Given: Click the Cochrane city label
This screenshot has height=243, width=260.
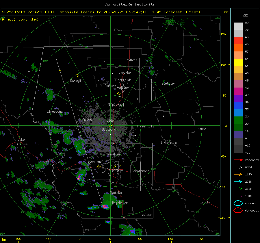Looking at the screenshot, I should click(x=94, y=162).
